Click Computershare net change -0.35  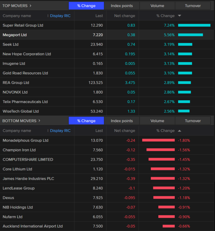131,160
